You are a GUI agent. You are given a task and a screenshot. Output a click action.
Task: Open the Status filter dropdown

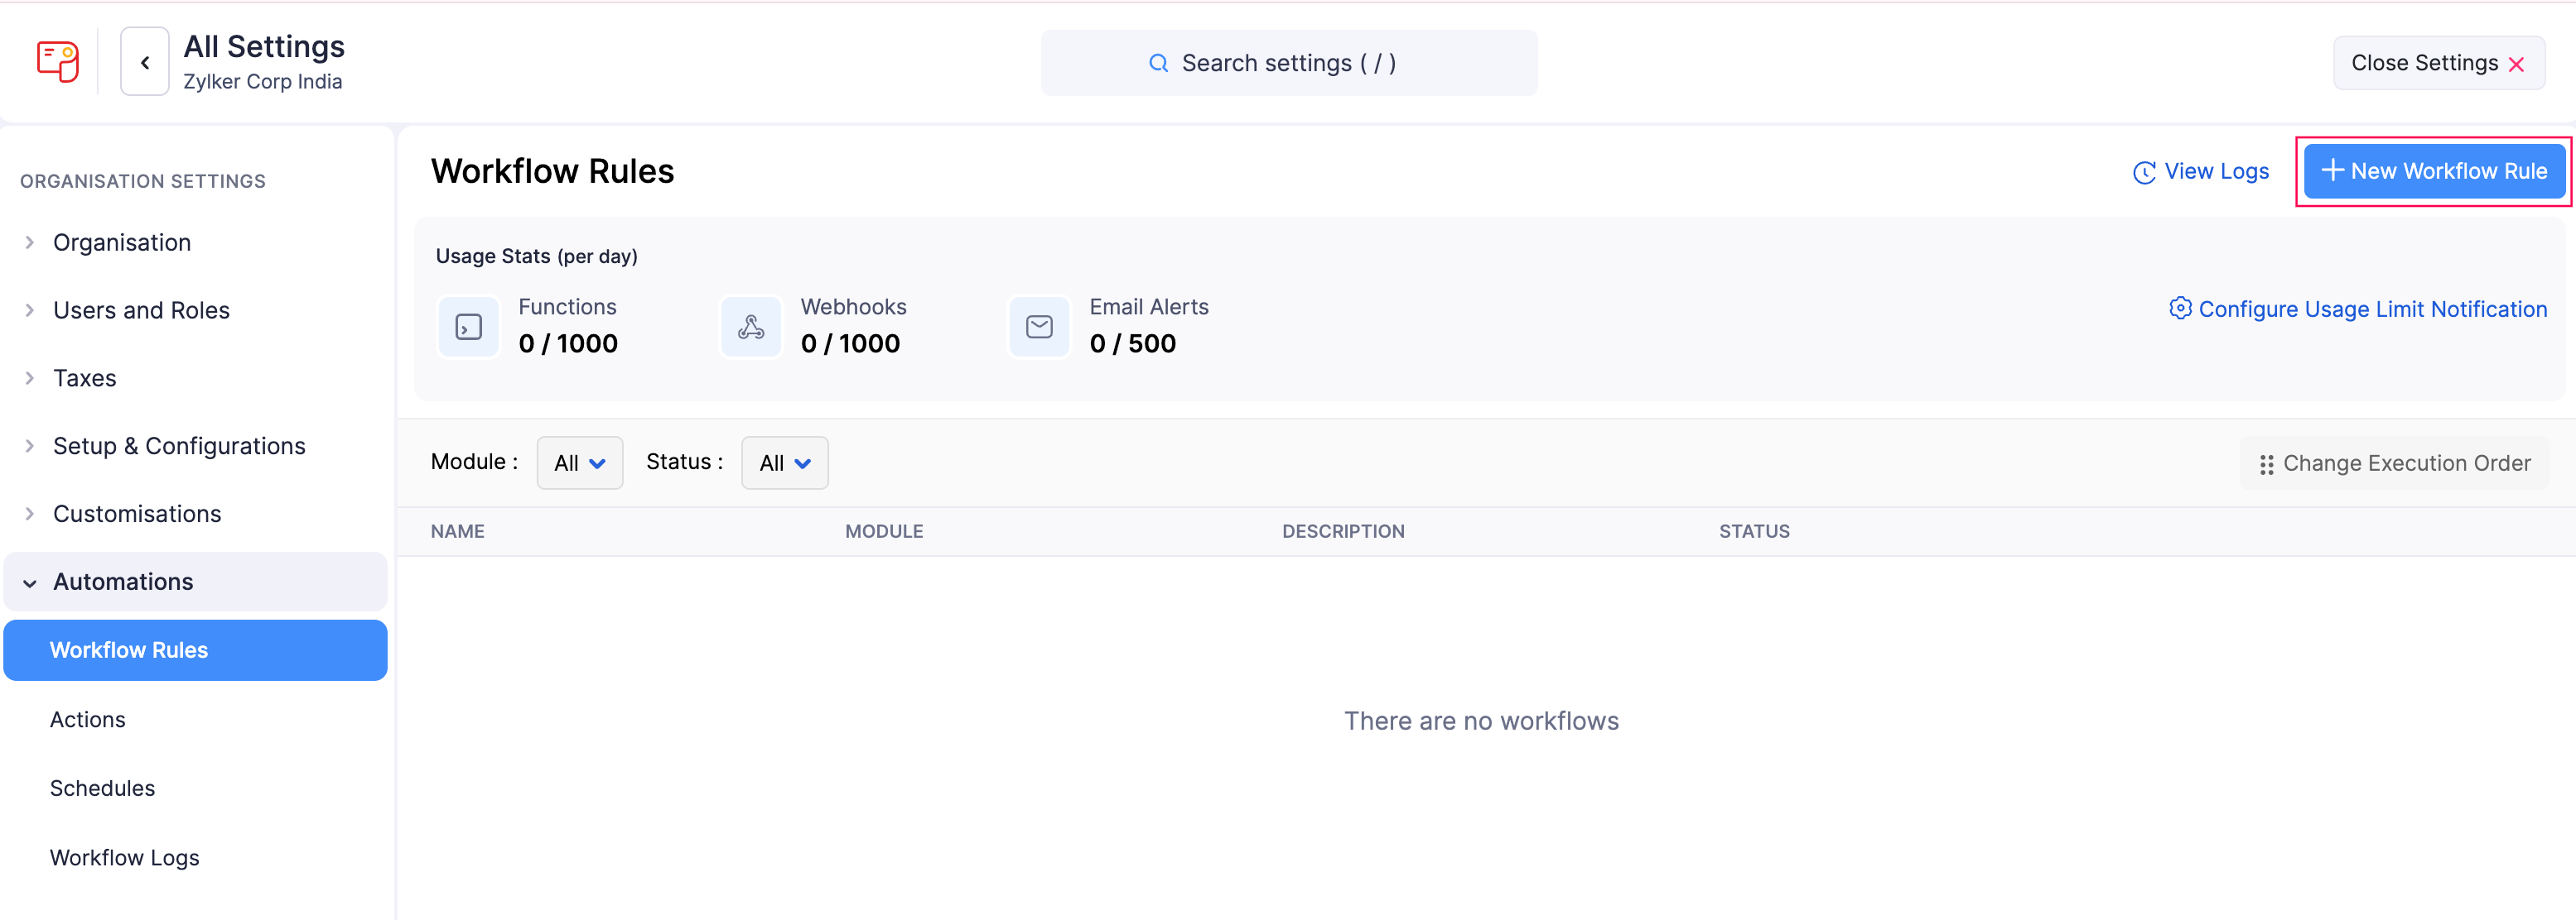coord(785,462)
